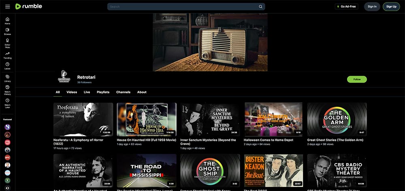The image size is (405, 191).
Task: Open Buster Keaton The Boat thumbnail
Action: pos(273,171)
